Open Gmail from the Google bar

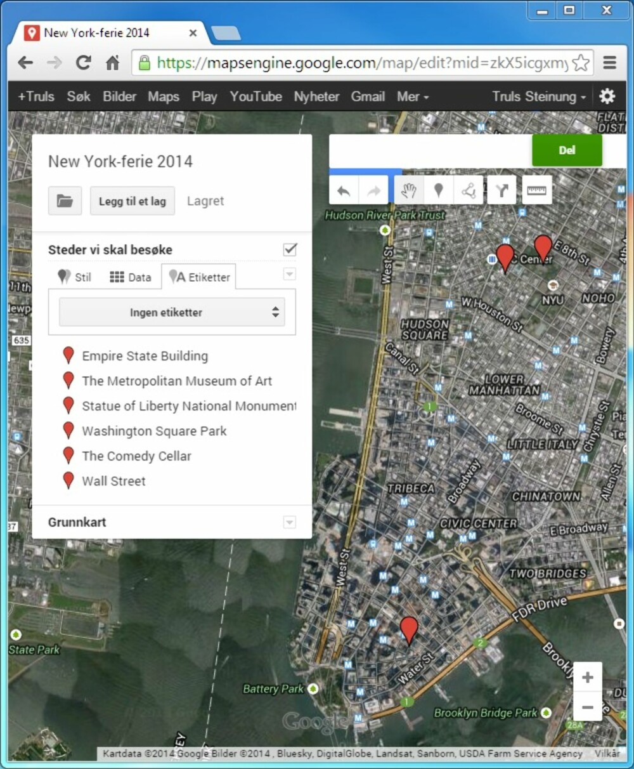368,96
